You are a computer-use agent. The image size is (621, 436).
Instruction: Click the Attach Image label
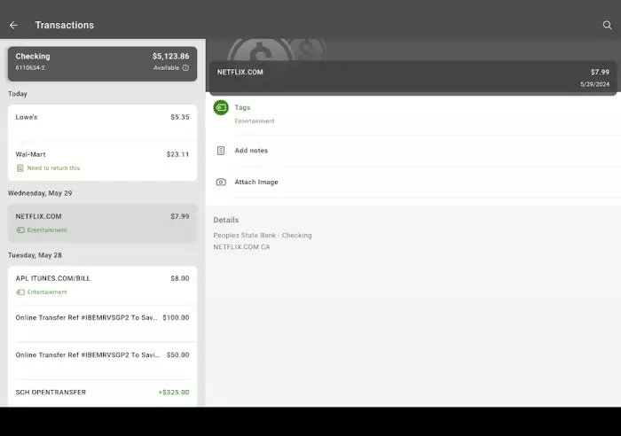pyautogui.click(x=256, y=182)
